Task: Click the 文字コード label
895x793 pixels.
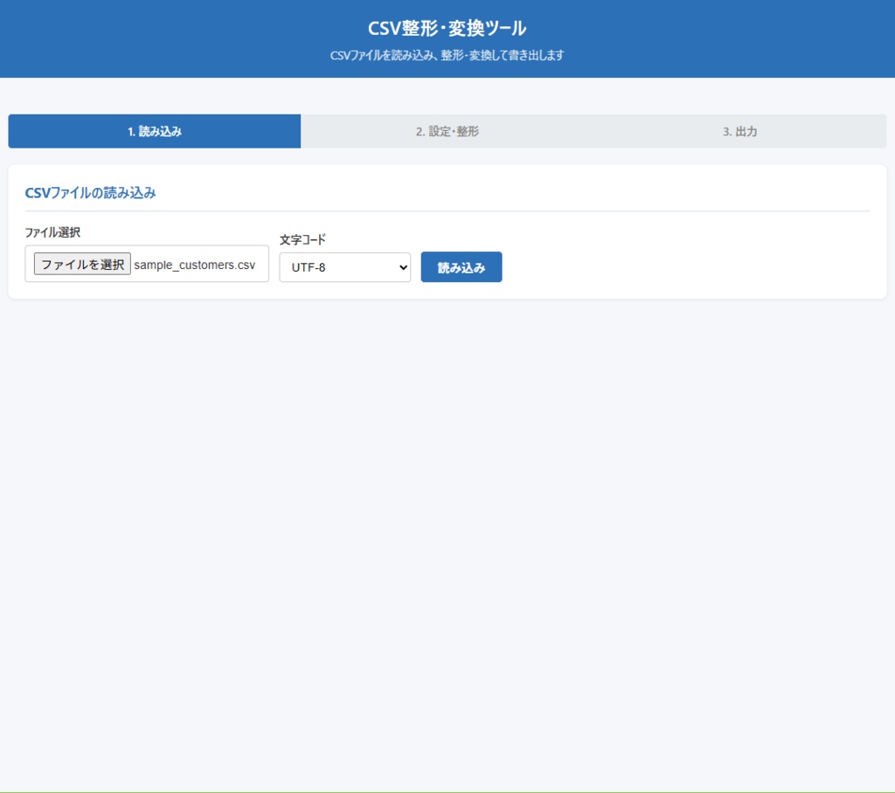Action: pos(301,239)
